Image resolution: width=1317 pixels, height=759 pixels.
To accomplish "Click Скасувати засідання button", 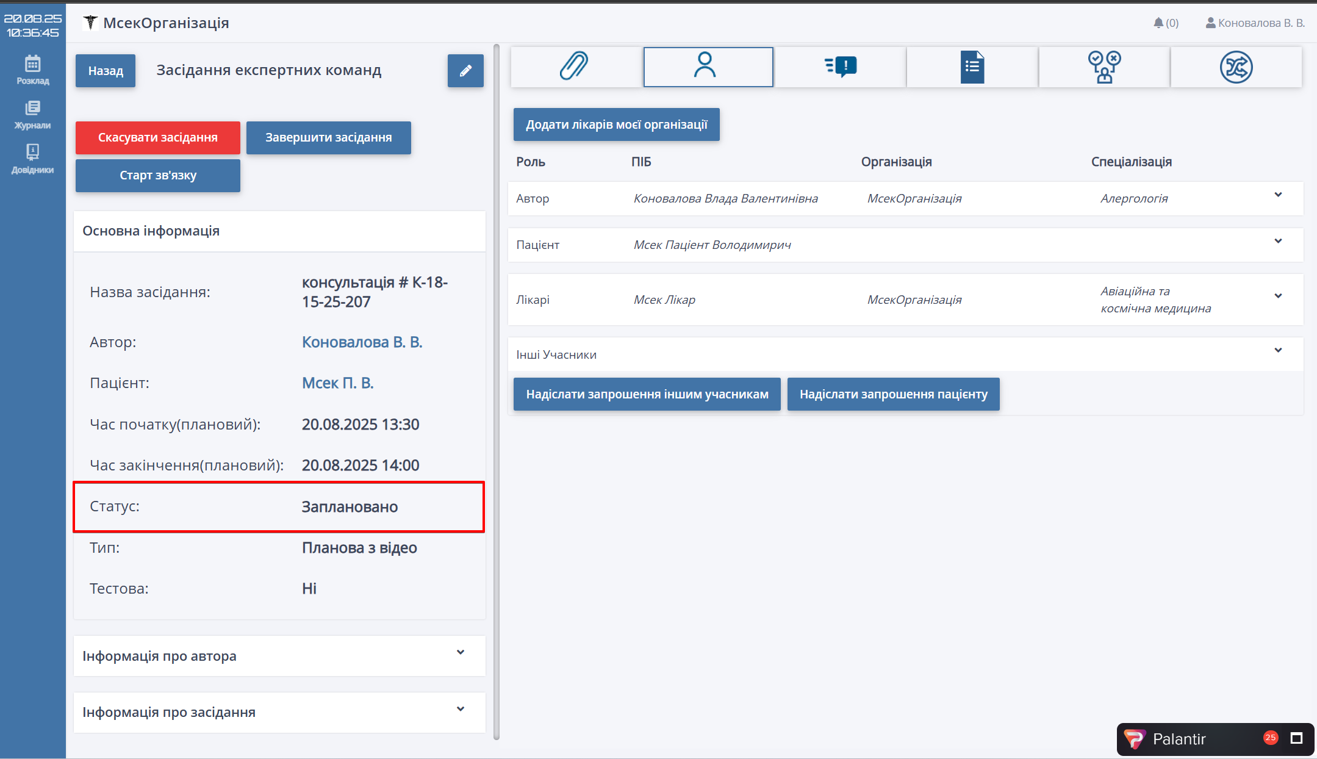I will pyautogui.click(x=157, y=137).
